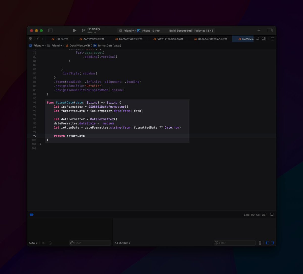Viewport: 303px width, 274px height.
Task: Open the All Output dropdown
Action: point(122,243)
